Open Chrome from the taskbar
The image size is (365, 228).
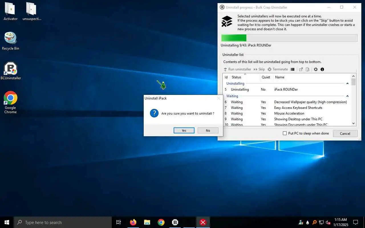point(161,222)
